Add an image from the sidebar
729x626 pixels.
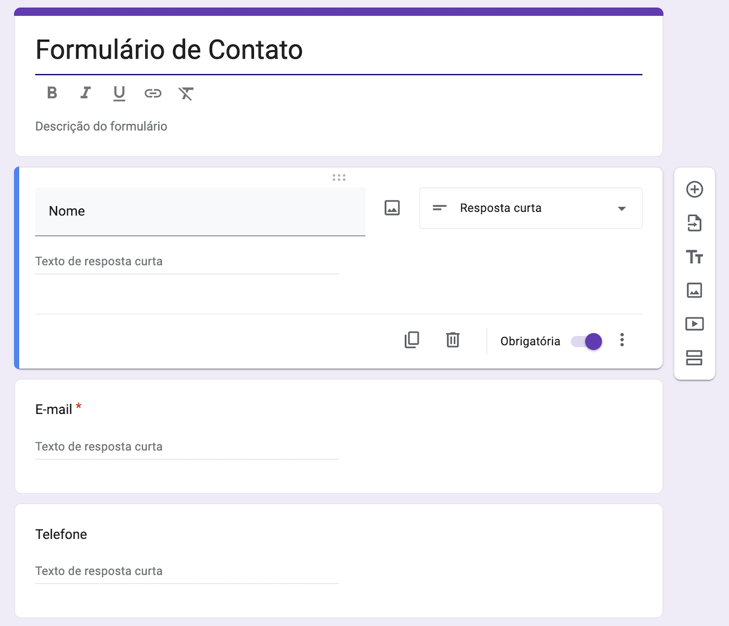coord(694,291)
